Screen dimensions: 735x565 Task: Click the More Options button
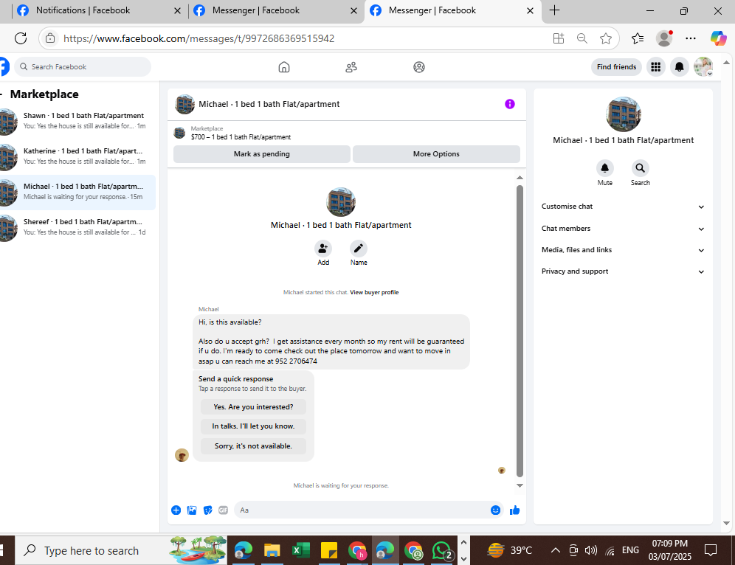436,154
